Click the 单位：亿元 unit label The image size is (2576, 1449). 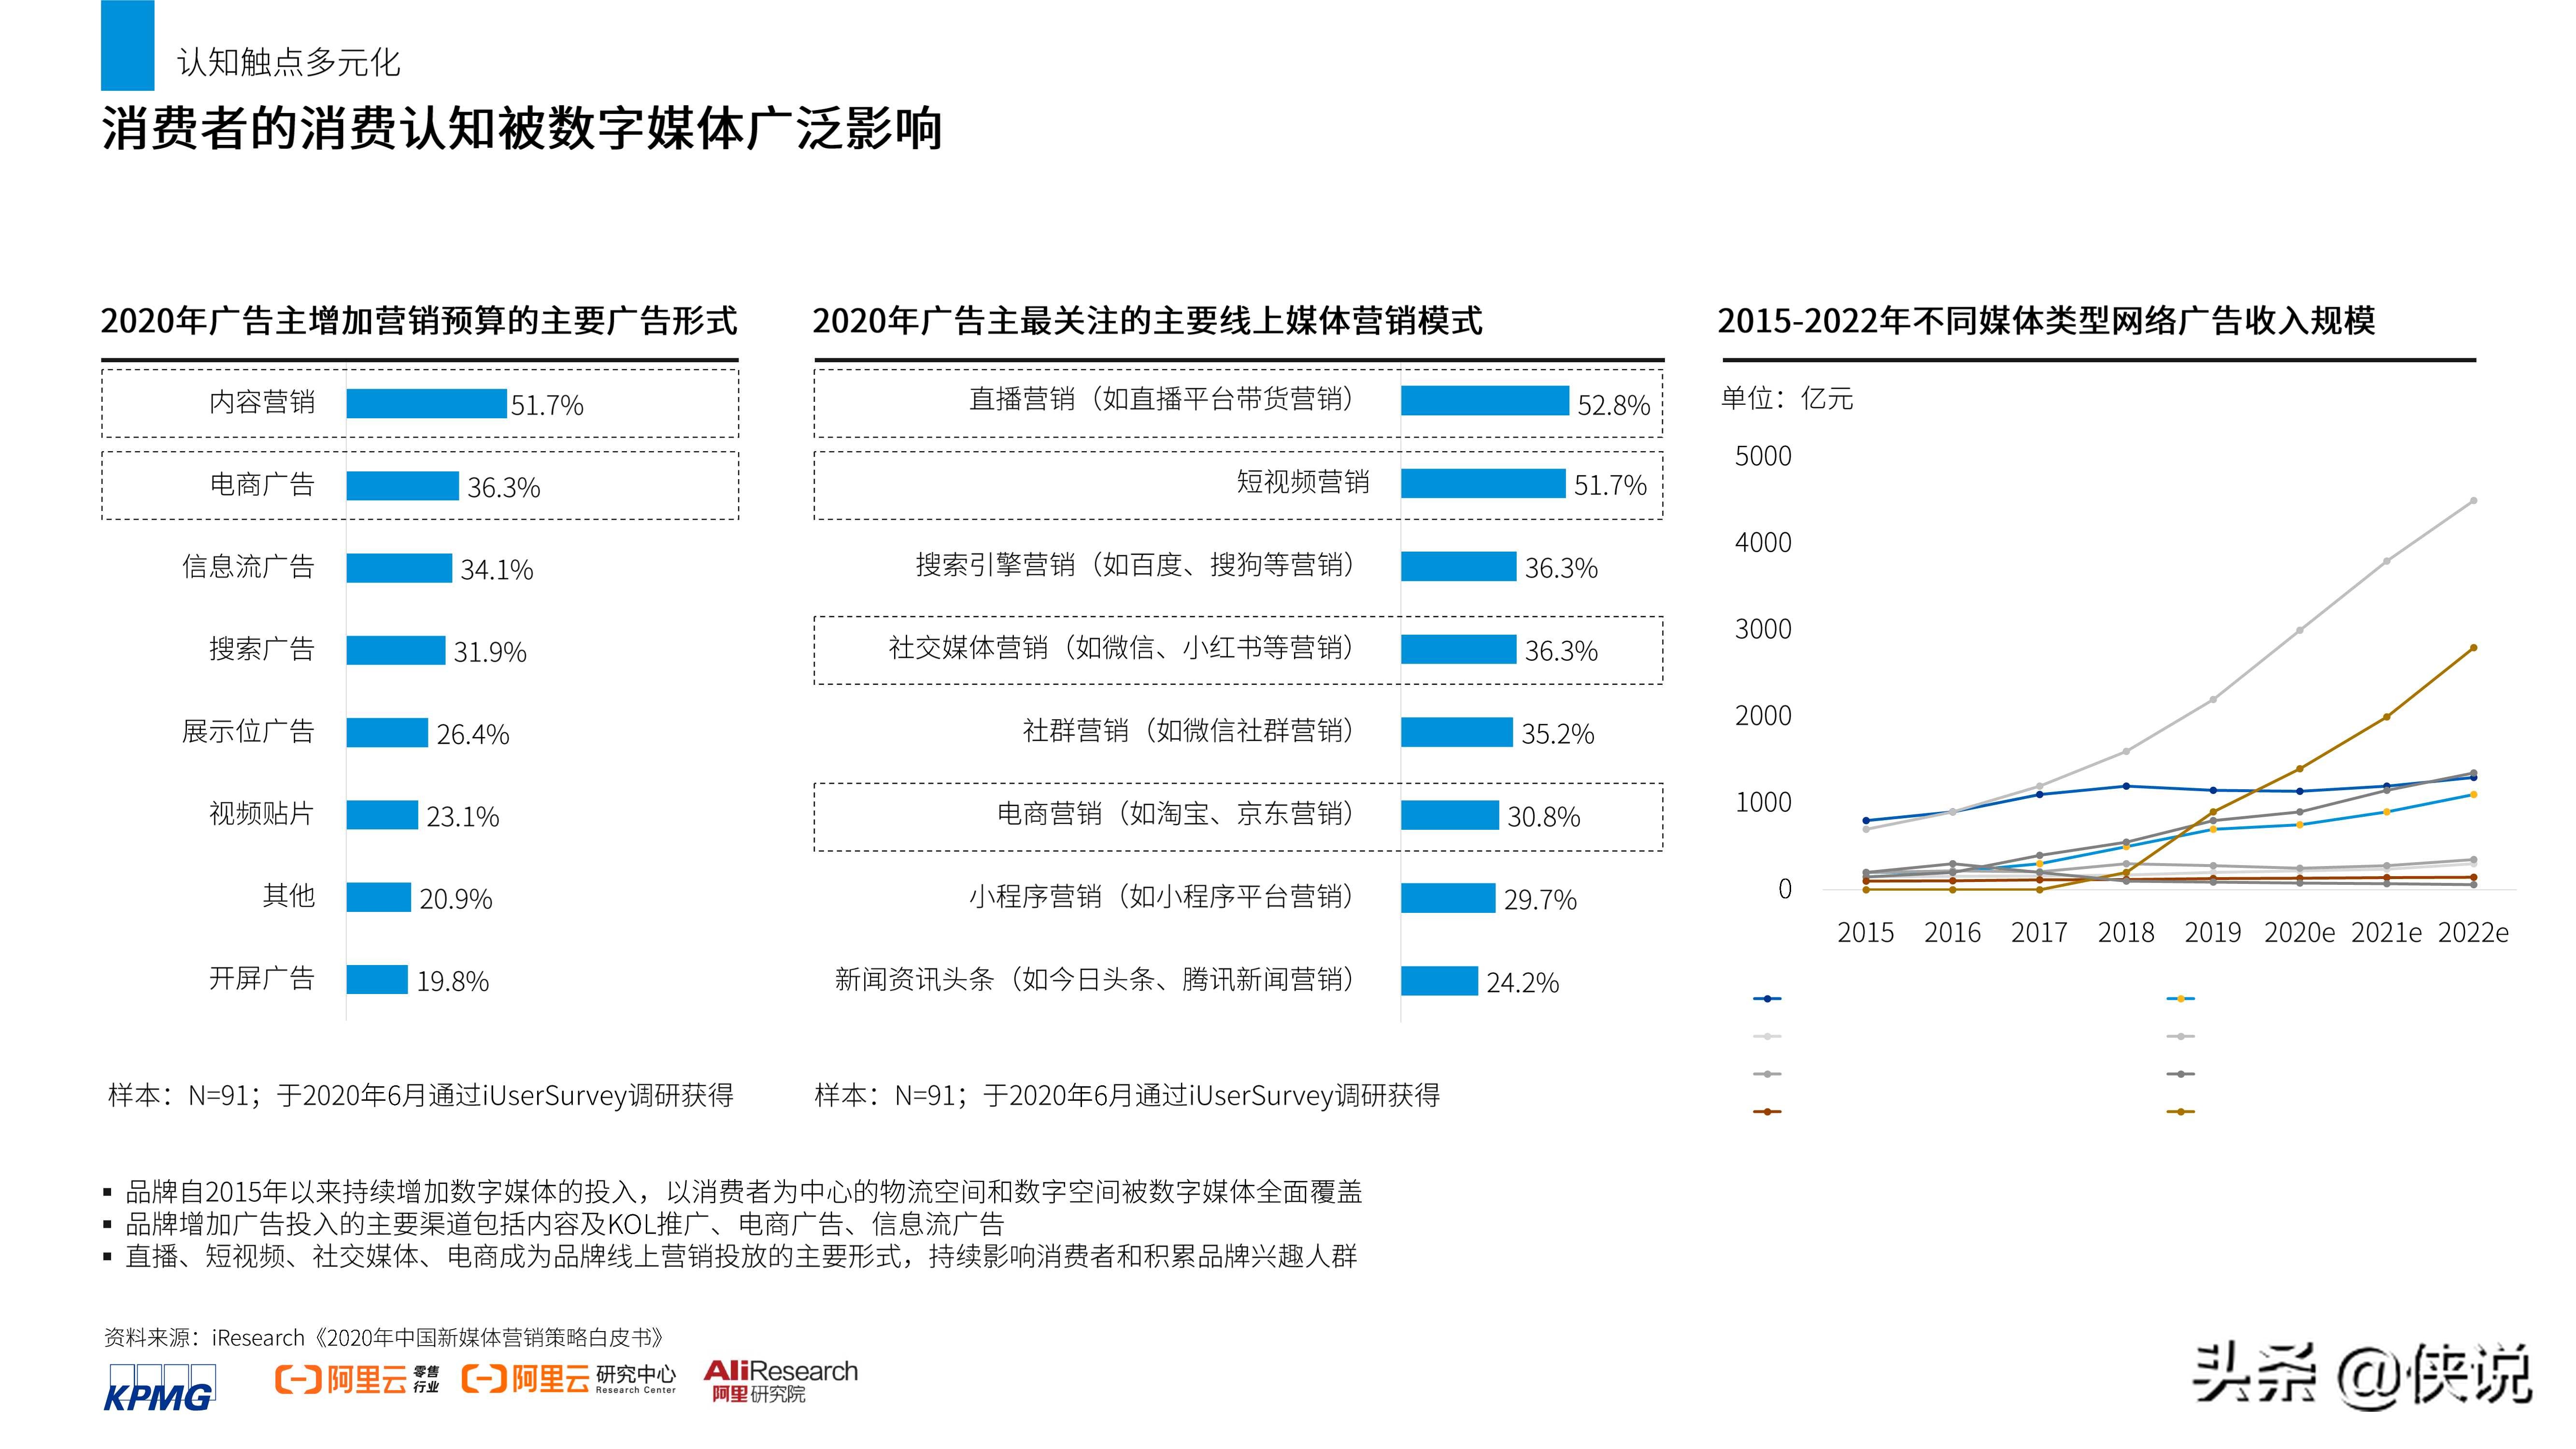[1787, 398]
